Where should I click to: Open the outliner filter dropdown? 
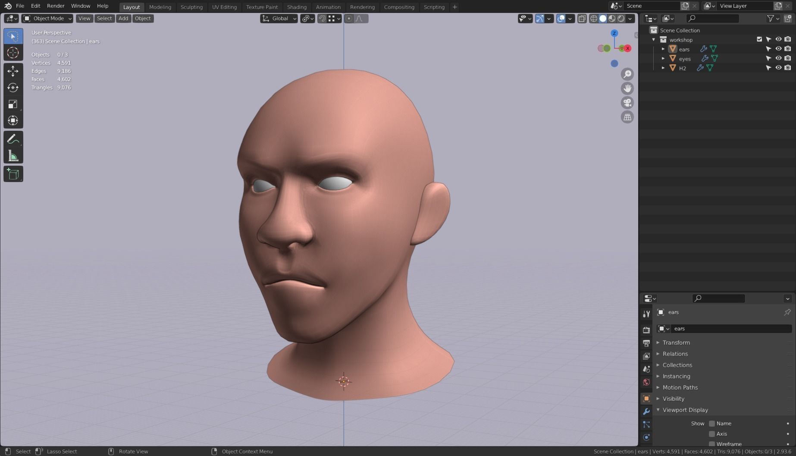(773, 19)
